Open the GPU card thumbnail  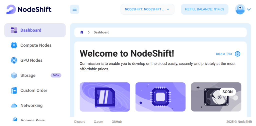click(x=105, y=97)
